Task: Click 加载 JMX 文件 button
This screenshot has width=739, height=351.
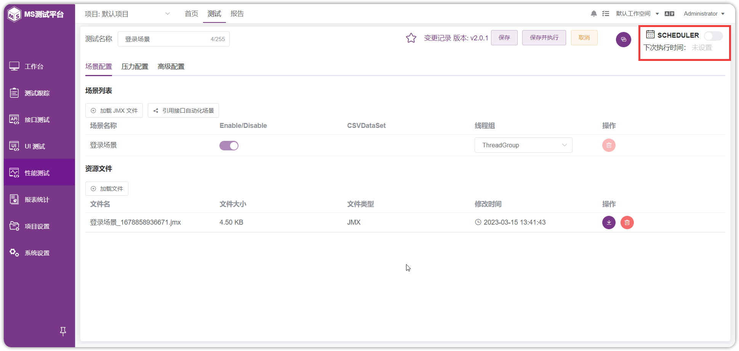Action: [114, 110]
